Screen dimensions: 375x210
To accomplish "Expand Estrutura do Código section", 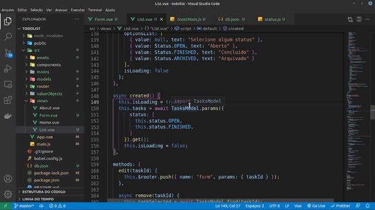I will click(50, 192).
